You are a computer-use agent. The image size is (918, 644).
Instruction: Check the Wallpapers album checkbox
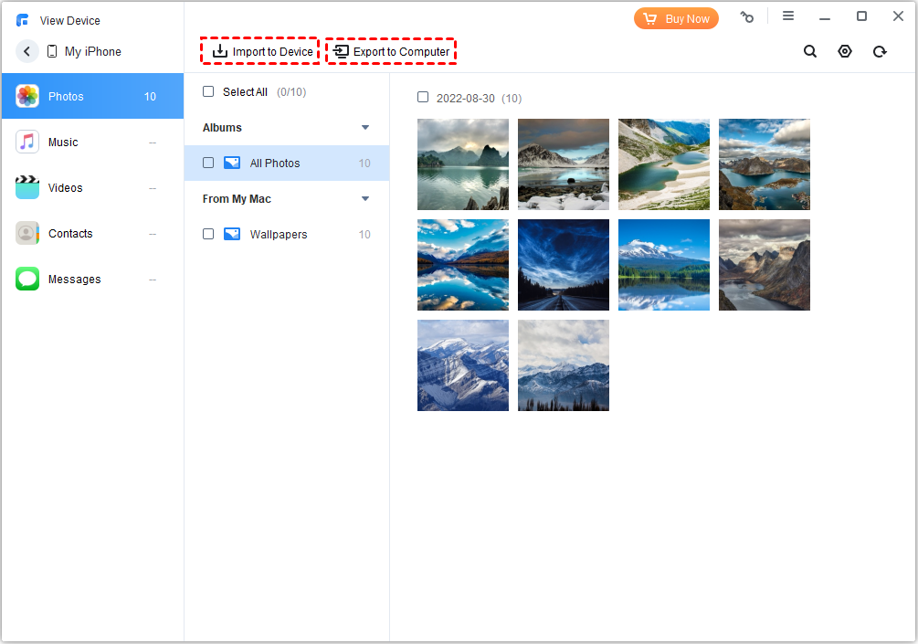click(208, 235)
